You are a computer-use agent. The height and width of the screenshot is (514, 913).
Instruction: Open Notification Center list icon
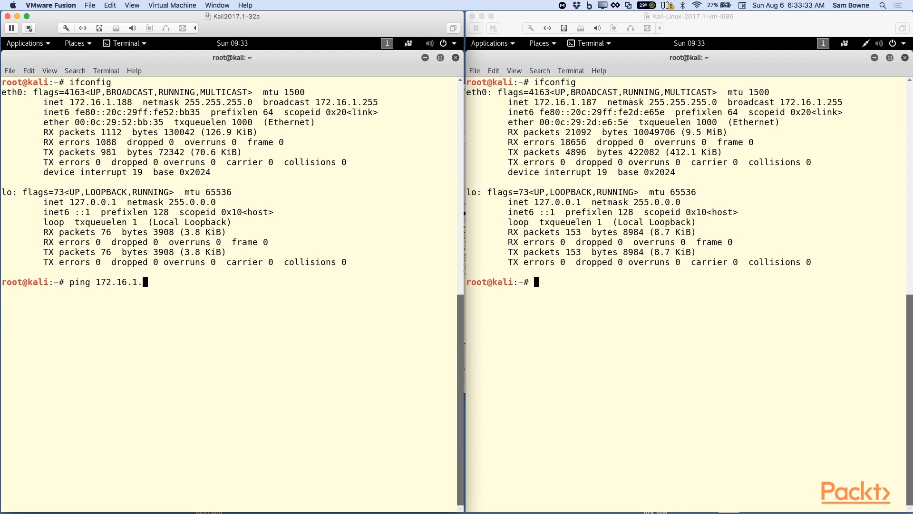click(898, 5)
